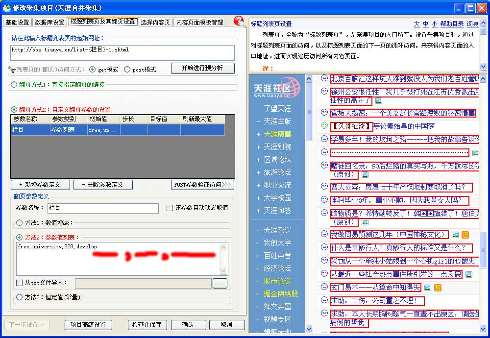Click the sidebar scrollbar up arrow in web preview

pyautogui.click(x=309, y=78)
